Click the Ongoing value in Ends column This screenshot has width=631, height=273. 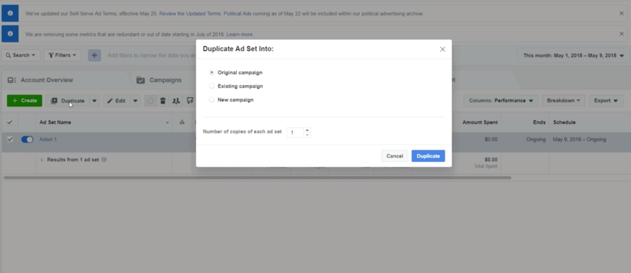click(536, 139)
